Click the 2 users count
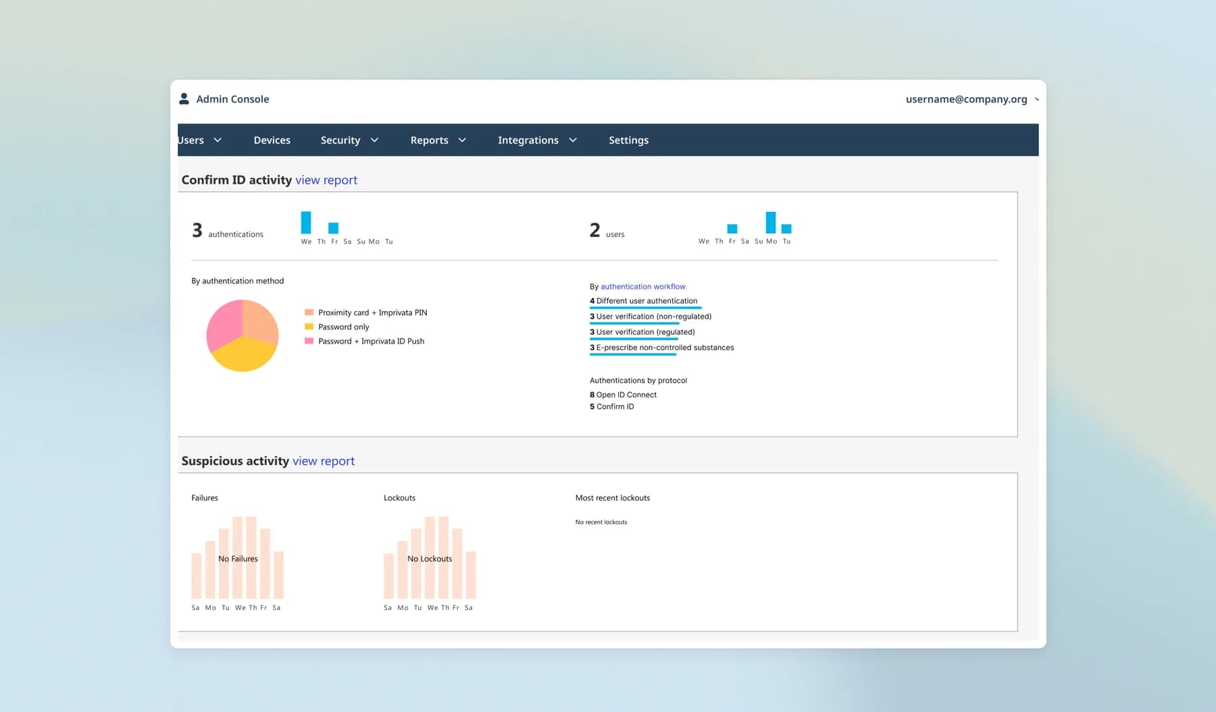Image resolution: width=1216 pixels, height=712 pixels. [607, 231]
